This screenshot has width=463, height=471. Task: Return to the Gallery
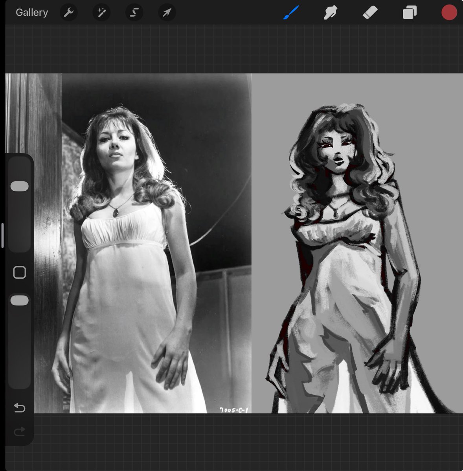point(31,12)
